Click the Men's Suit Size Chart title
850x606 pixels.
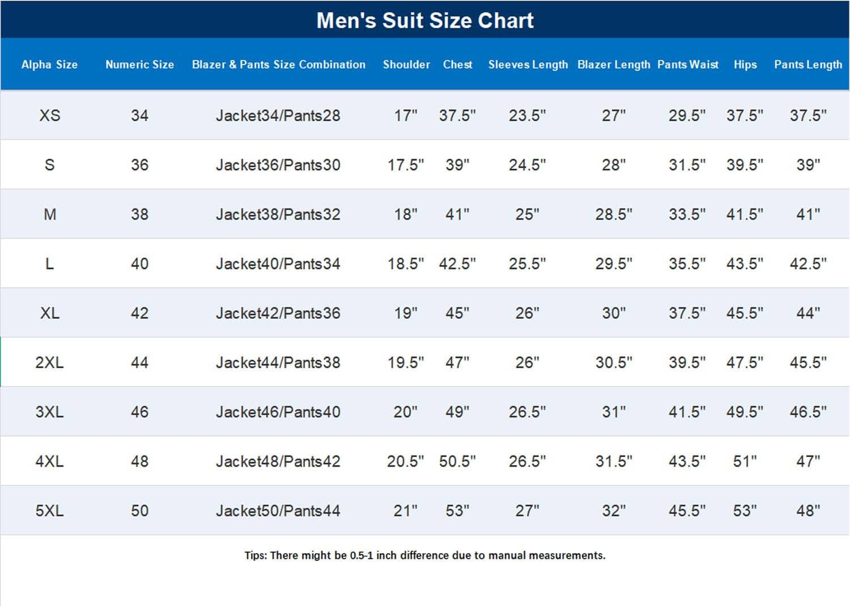425,20
